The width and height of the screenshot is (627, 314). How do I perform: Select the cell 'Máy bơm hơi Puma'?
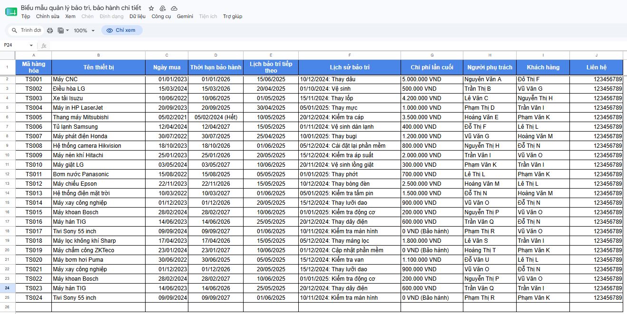(98, 260)
